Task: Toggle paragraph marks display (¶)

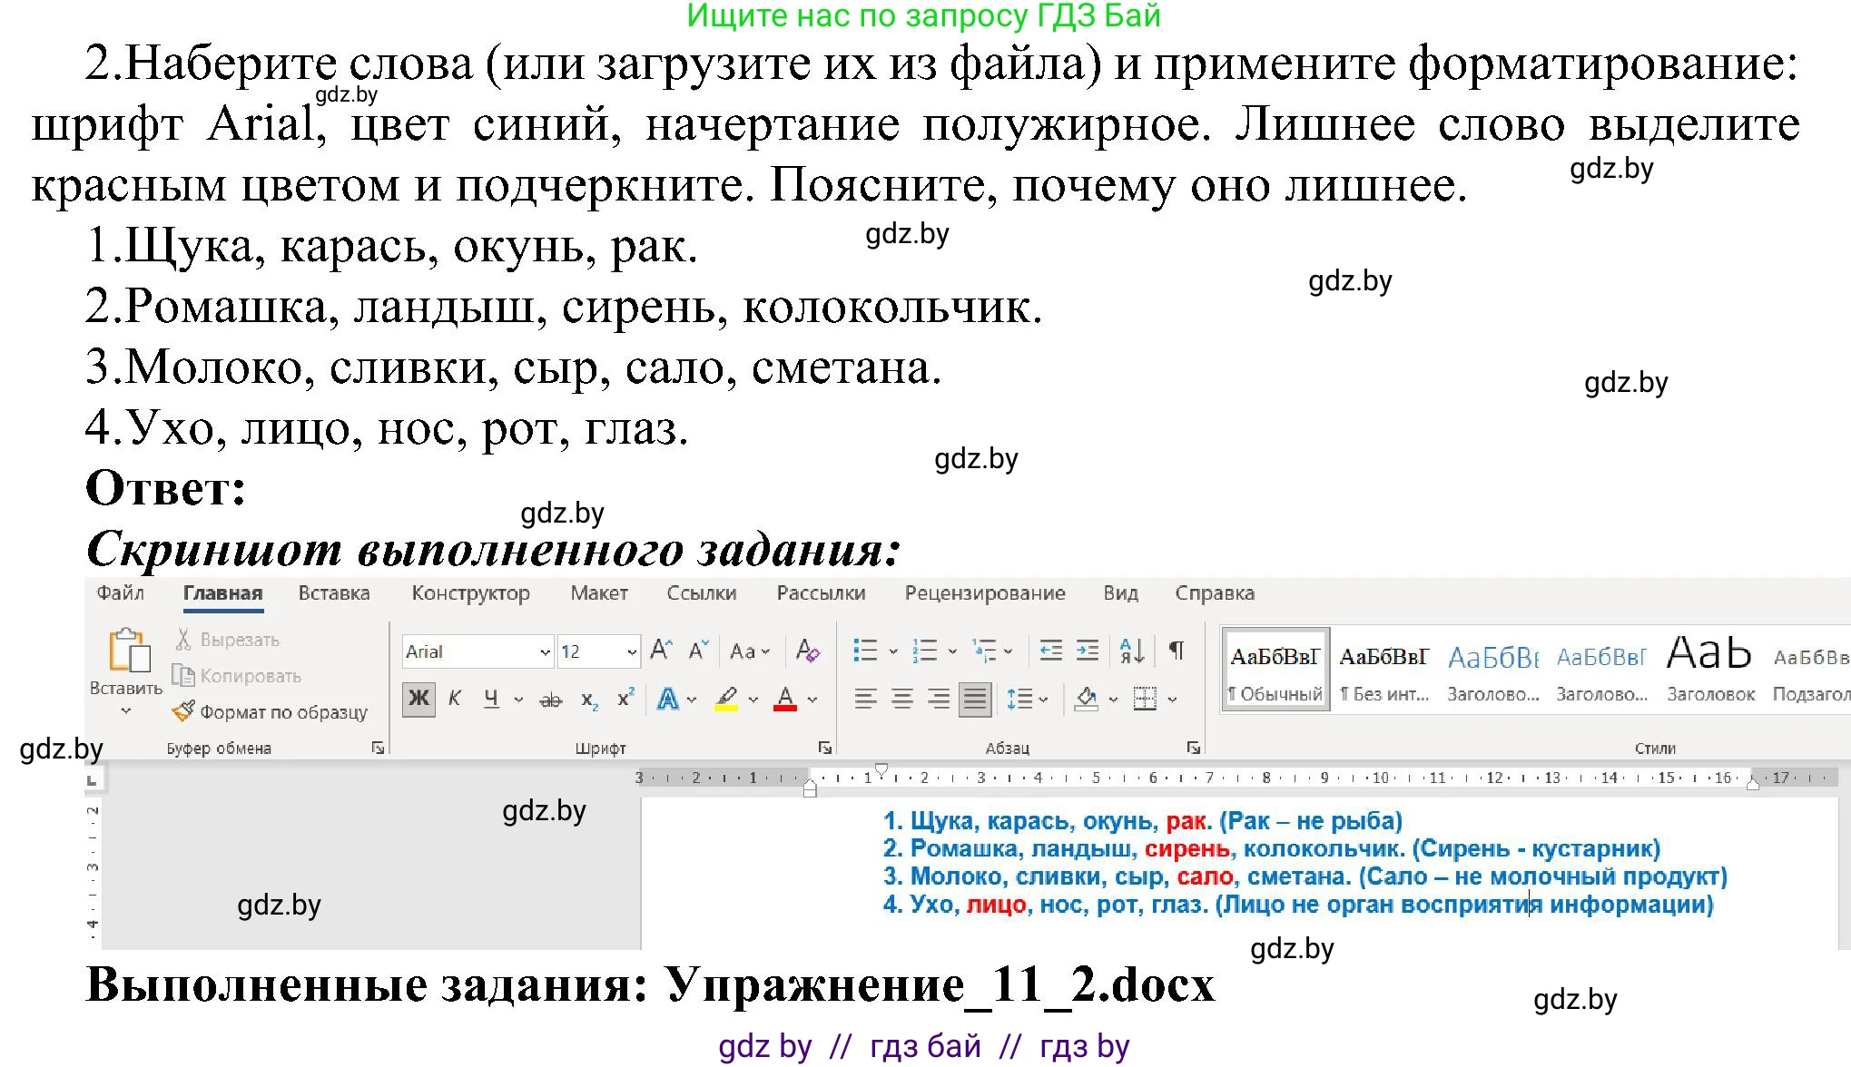Action: click(x=1177, y=651)
